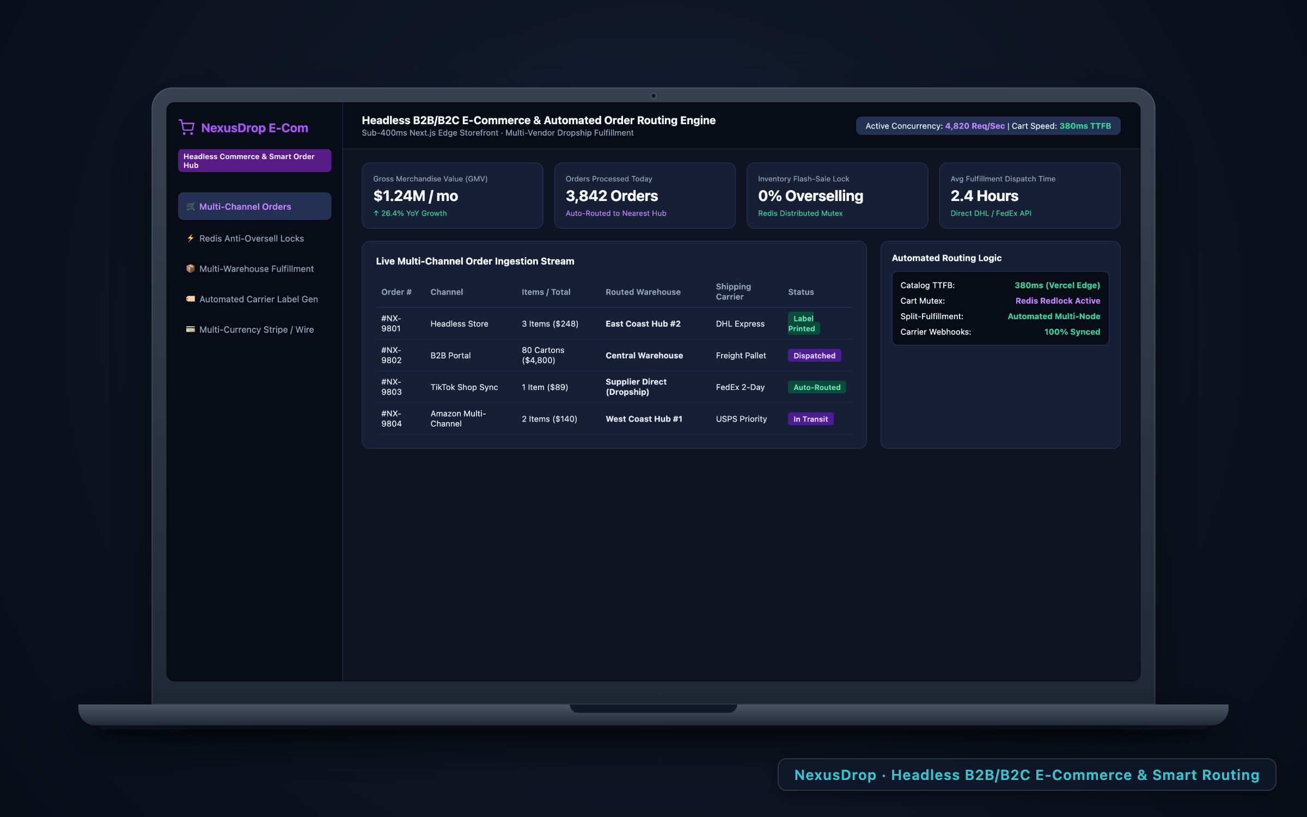Viewport: 1307px width, 817px height.
Task: Click order number #NX-9802
Action: (391, 355)
